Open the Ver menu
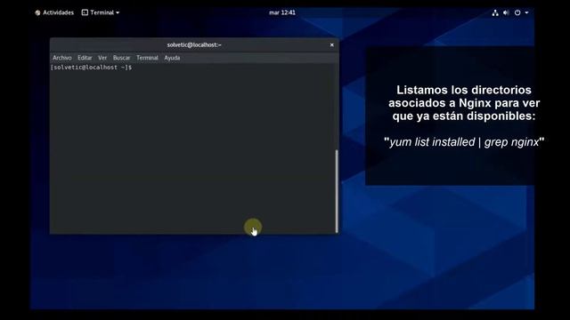 102,58
